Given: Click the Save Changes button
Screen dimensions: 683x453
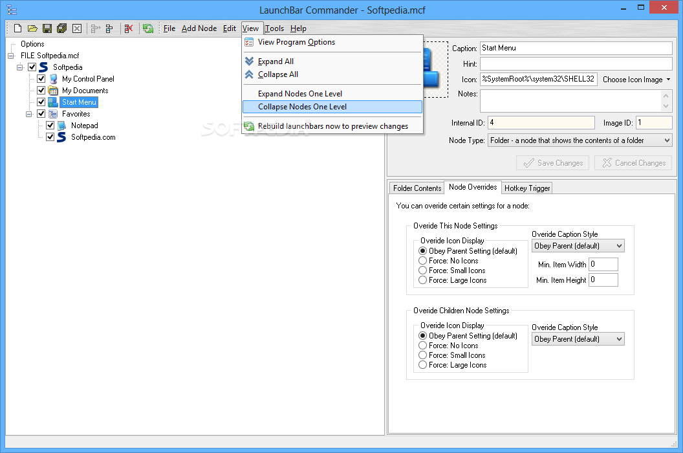Looking at the screenshot, I should click(x=553, y=163).
